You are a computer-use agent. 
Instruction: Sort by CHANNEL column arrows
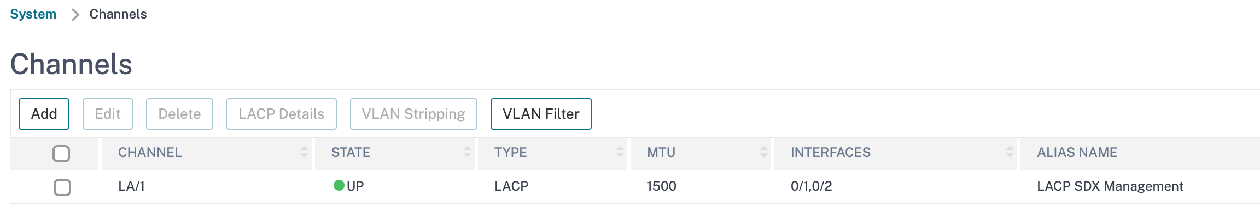[304, 152]
